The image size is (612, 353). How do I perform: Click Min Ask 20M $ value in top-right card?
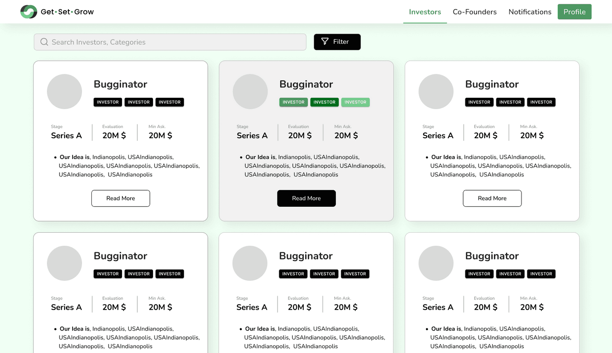pos(532,136)
